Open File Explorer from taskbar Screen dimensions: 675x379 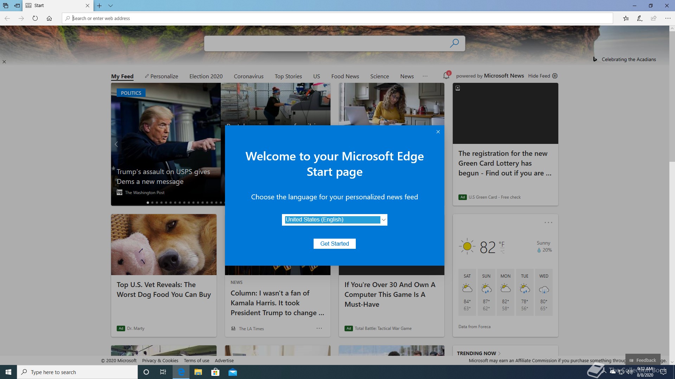[198, 372]
